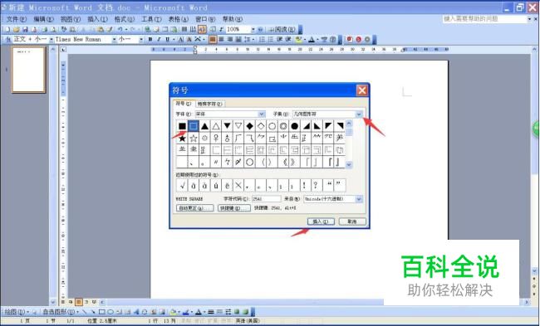Image resolution: width=540 pixels, height=326 pixels.
Task: Select the Line tool in Drawing toolbar
Action: (85, 312)
